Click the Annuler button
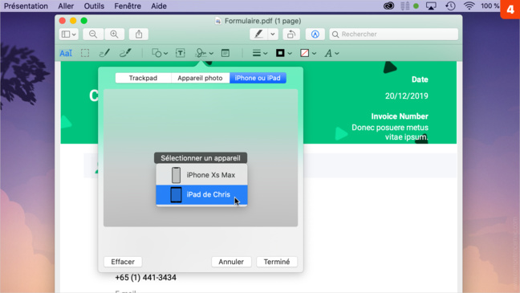Screen dimensions: 520x293 pos(231,262)
